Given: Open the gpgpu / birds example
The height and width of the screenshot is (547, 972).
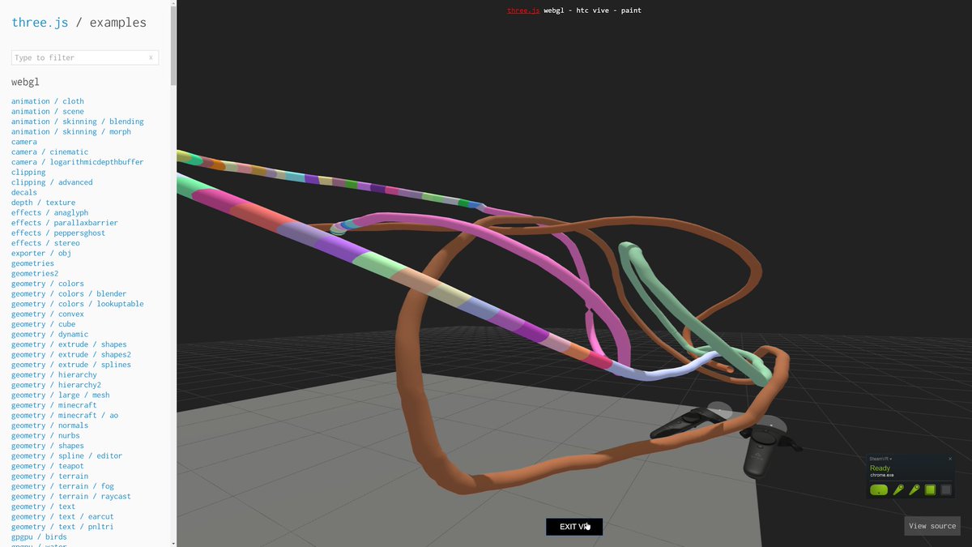Looking at the screenshot, I should pos(38,536).
